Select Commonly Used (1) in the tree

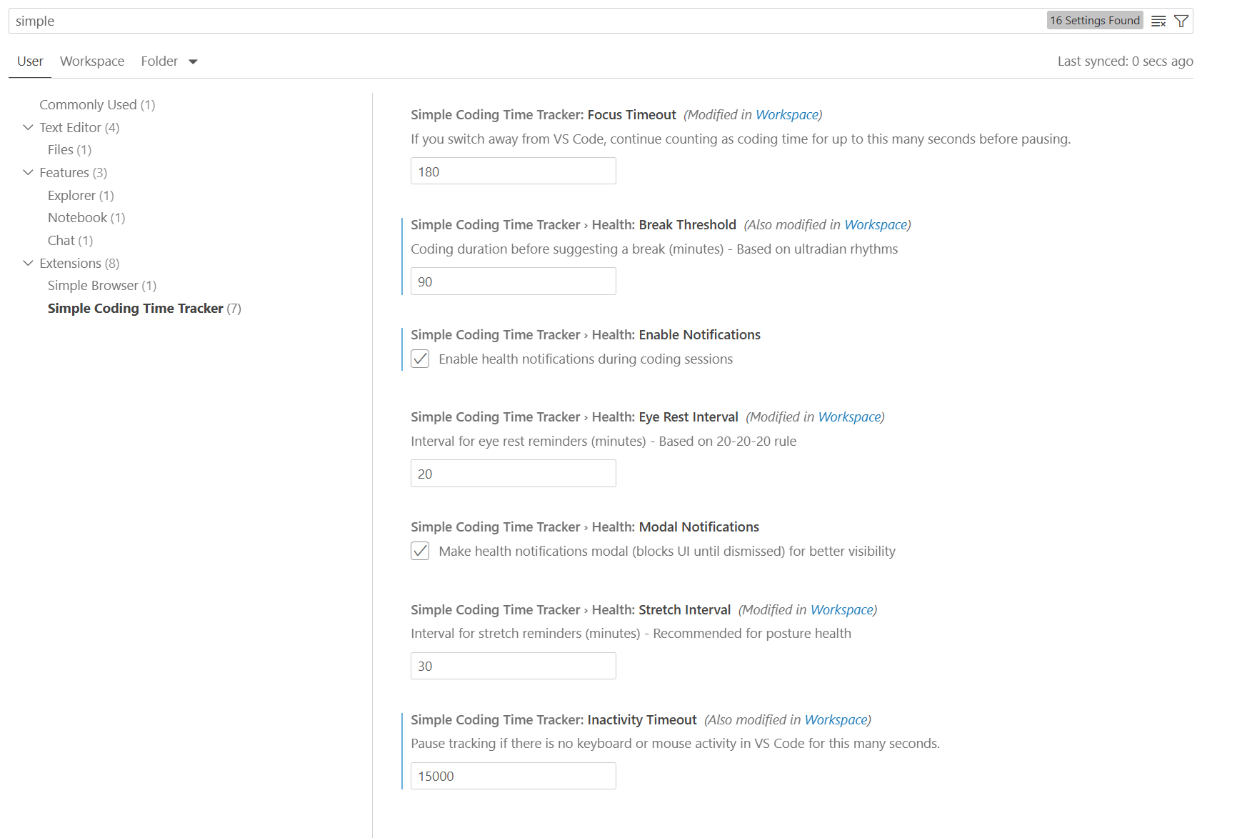click(x=97, y=105)
